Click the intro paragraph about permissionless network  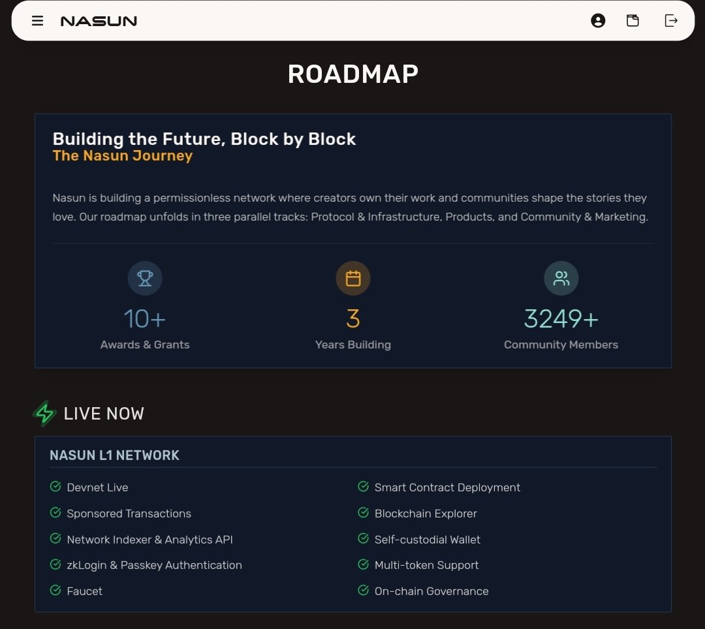pyautogui.click(x=351, y=207)
